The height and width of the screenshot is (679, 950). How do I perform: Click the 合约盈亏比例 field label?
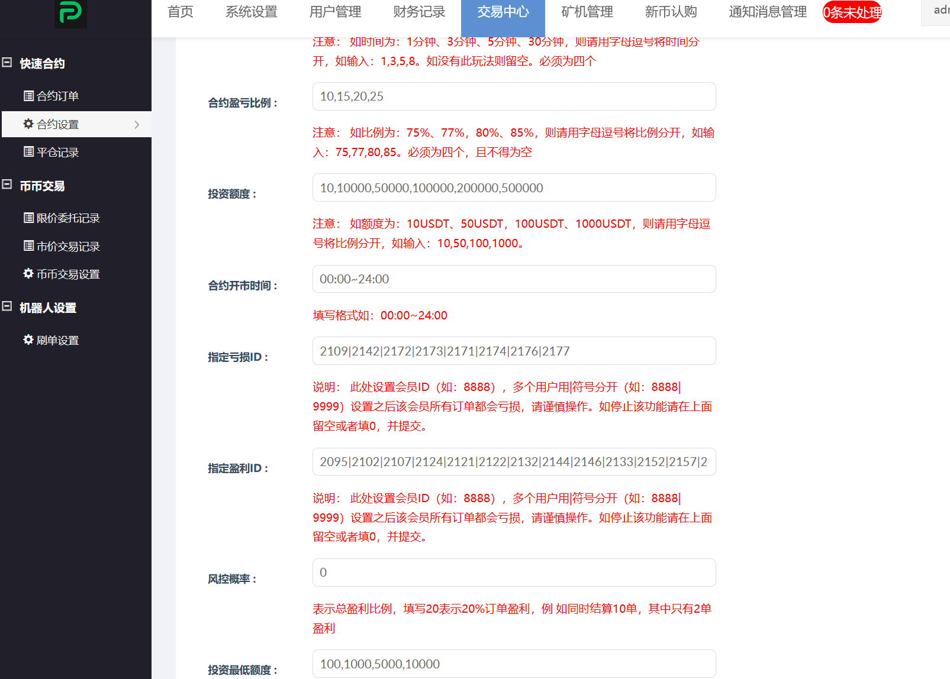[243, 103]
